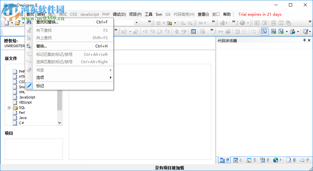Open the 查看(i) menu
313x171 pixels.
tap(203, 14)
